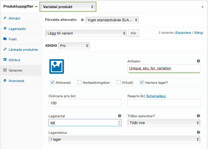Click the stepper arrows in Lagerantal

119,123
